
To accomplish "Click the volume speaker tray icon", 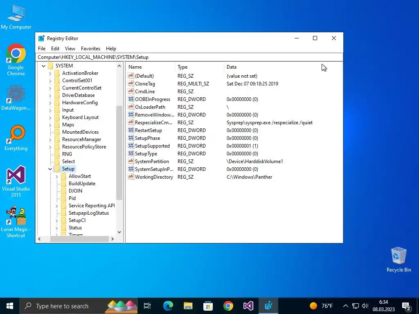I will [x=365, y=306].
